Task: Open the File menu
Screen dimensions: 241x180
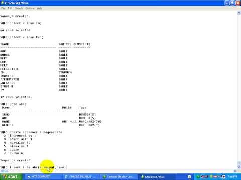Action: 3,8
